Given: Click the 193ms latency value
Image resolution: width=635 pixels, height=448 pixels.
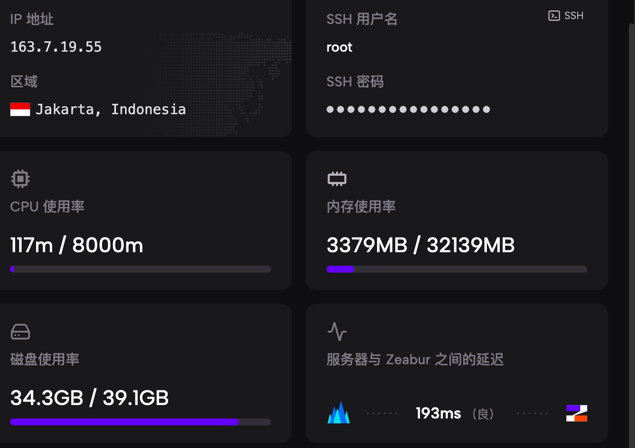Looking at the screenshot, I should (x=438, y=413).
